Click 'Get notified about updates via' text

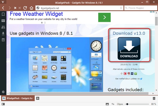[x=127, y=79]
